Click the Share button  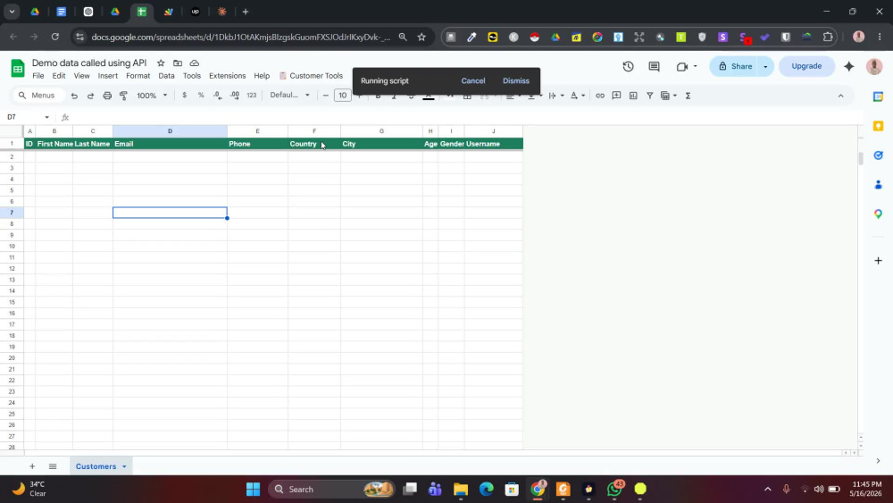pos(735,67)
